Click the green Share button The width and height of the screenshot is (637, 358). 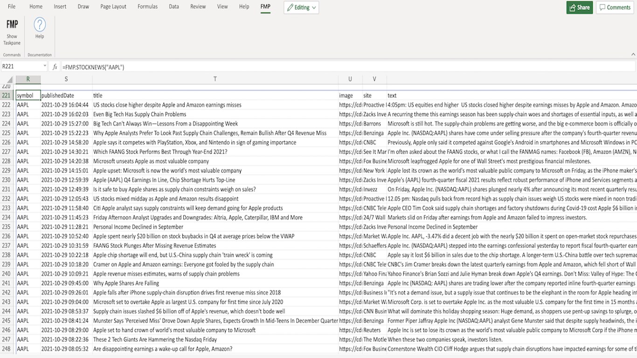pos(580,7)
